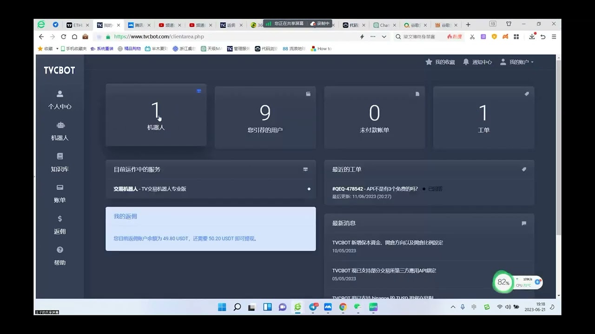Viewport: 595px width, 334px height.
Task: Open the 您引荐的用户 card
Action: pos(265,117)
